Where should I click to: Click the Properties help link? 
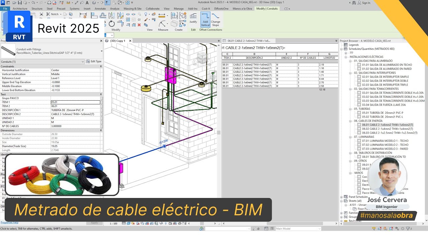9,222
